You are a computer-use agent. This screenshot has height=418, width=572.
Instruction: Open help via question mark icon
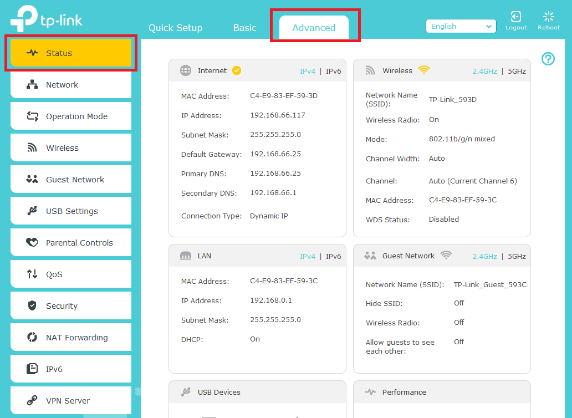click(548, 59)
